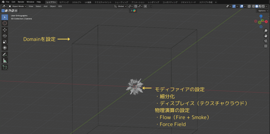Open the Edit menu
Image resolution: width=270 pixels, height=134 pixels.
(13, 2)
